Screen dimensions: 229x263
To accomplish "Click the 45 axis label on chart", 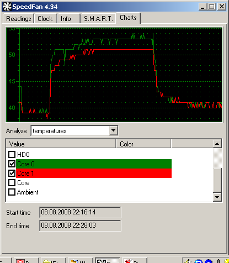I will pyautogui.click(x=12, y=81).
